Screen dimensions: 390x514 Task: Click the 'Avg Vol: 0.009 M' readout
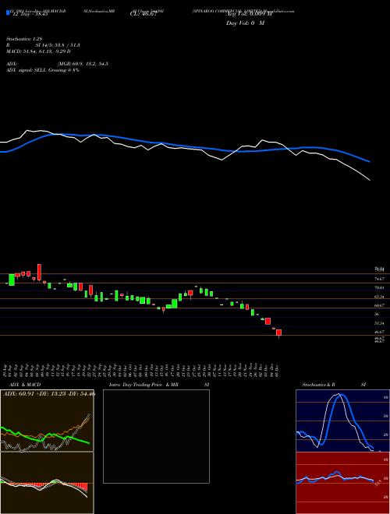coord(249,14)
